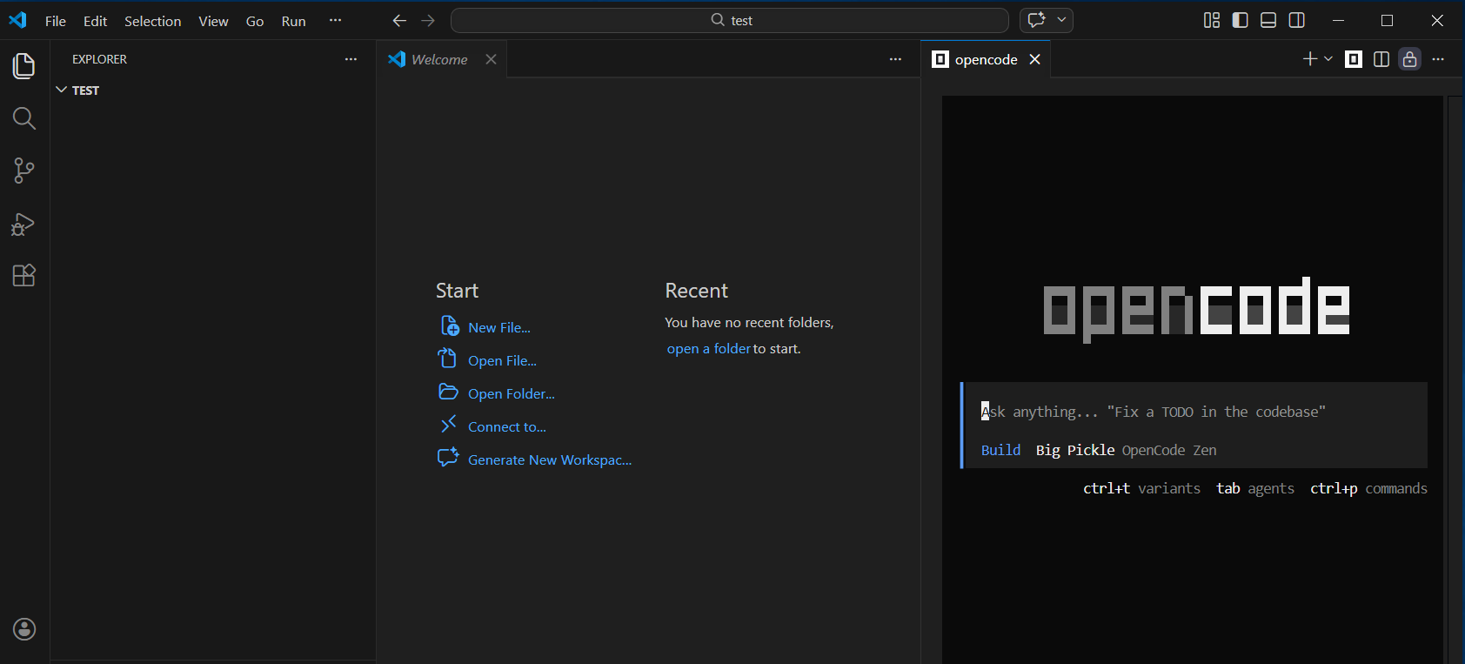Open the Selection menu
This screenshot has width=1465, height=664.
click(152, 21)
